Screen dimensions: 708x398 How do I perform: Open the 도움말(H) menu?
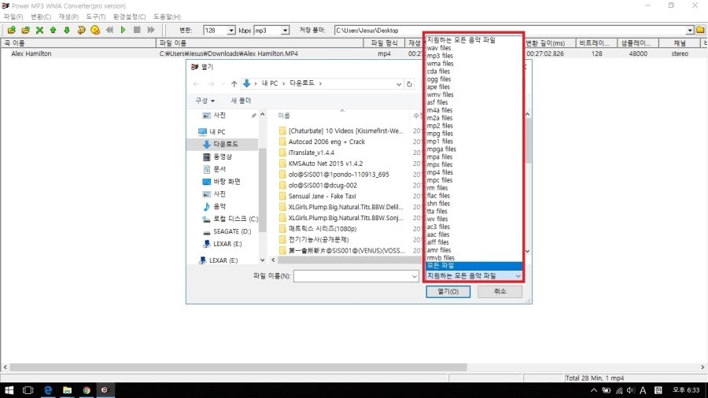(x=167, y=17)
